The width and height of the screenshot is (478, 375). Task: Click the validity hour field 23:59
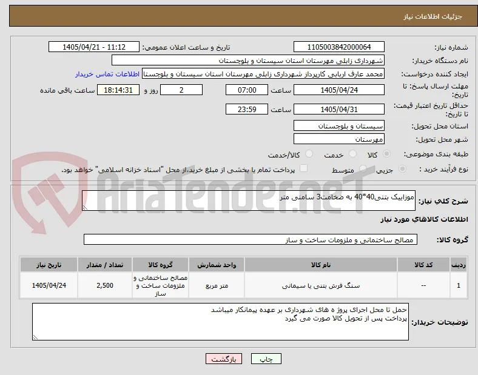(x=247, y=109)
